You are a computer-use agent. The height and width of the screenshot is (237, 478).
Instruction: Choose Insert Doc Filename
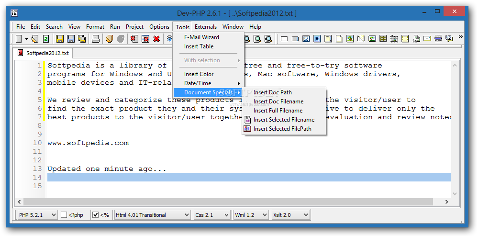[284, 102]
